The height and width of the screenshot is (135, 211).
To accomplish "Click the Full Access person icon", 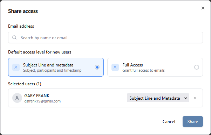I will [x=115, y=67].
